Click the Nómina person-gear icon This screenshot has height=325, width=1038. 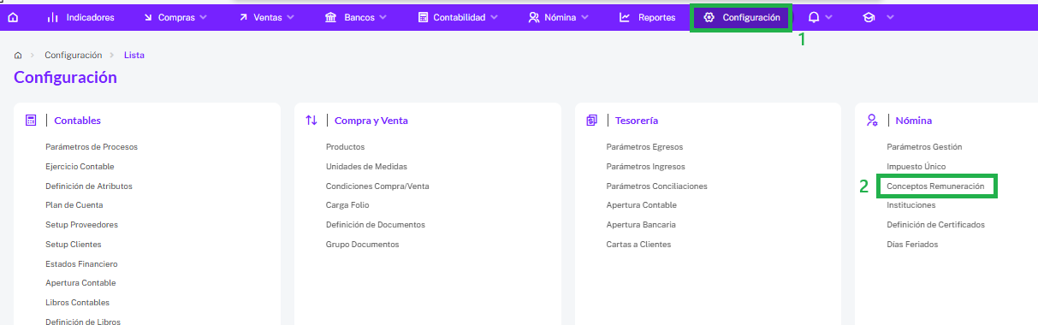pyautogui.click(x=872, y=121)
